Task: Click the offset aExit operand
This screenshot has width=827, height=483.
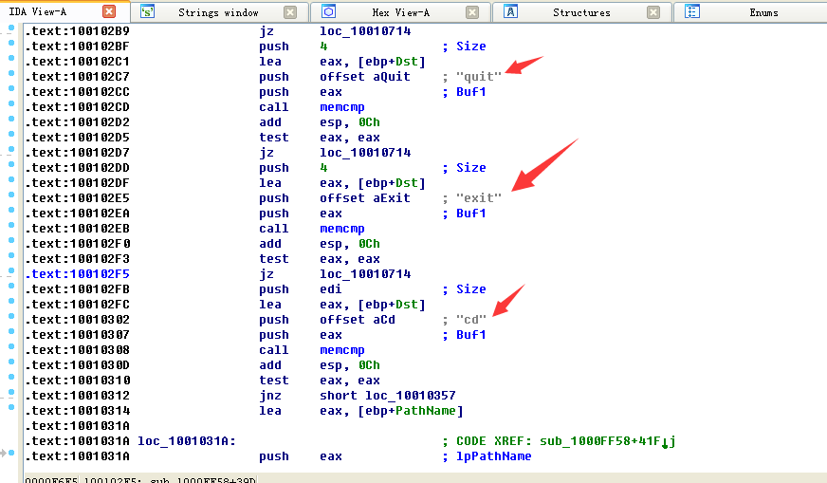Action: (365, 198)
